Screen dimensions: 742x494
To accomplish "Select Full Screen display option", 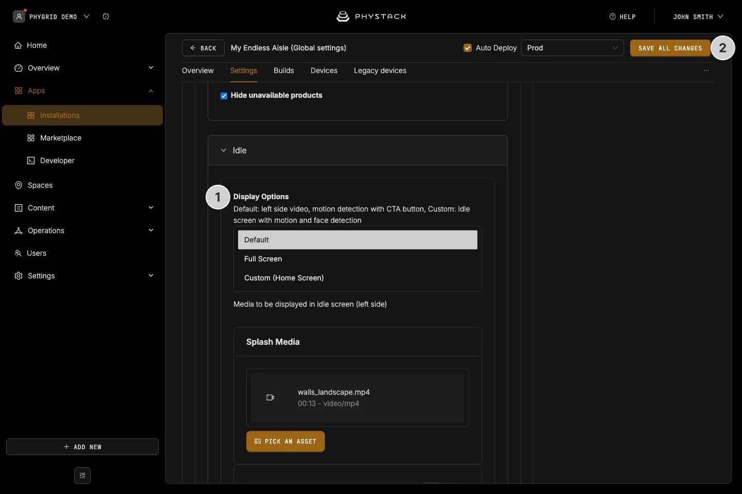I will [358, 259].
